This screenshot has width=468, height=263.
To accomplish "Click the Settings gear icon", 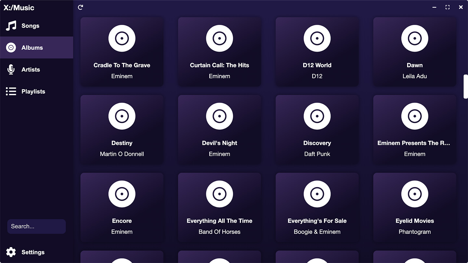I will (11, 252).
